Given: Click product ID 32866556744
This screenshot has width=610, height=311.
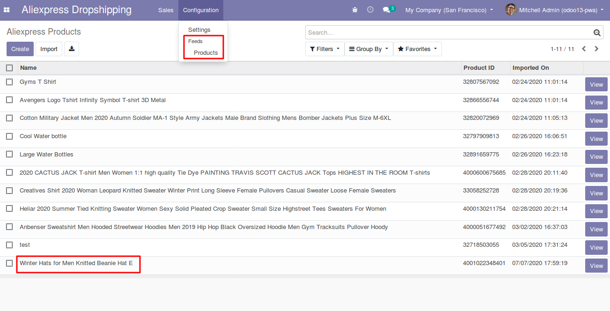Looking at the screenshot, I should pos(481,100).
